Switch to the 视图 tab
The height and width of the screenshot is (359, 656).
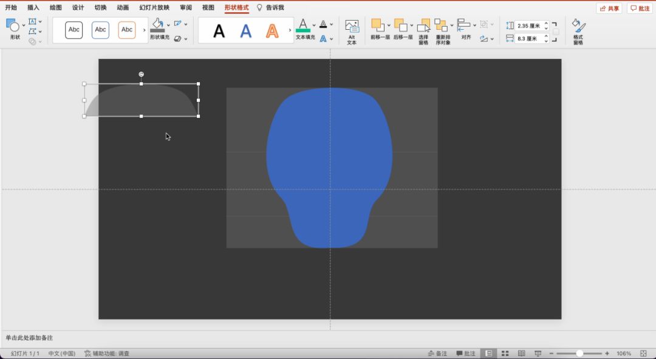pos(208,7)
